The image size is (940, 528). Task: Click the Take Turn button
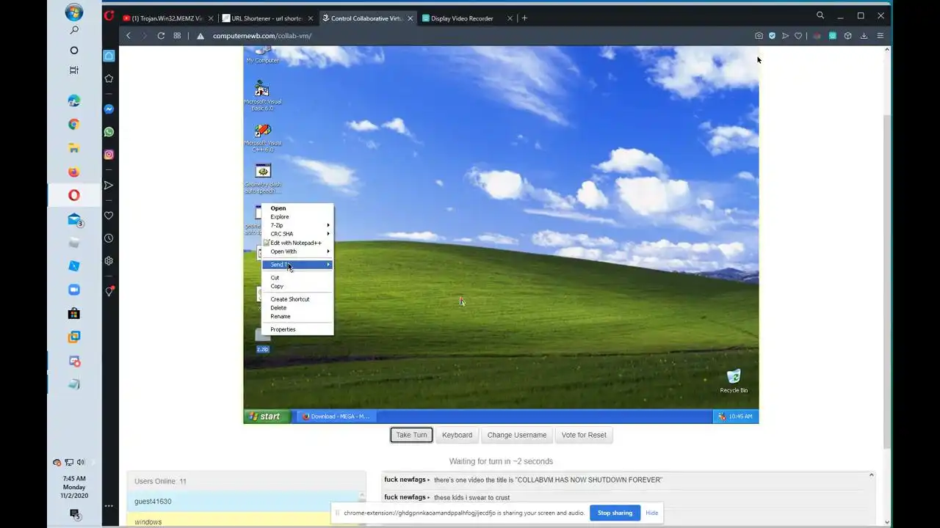click(411, 435)
